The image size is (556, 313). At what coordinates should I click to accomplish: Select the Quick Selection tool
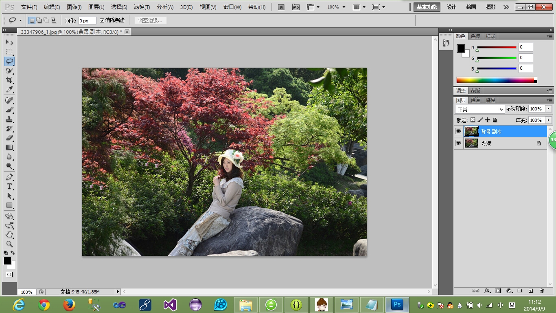click(9, 71)
